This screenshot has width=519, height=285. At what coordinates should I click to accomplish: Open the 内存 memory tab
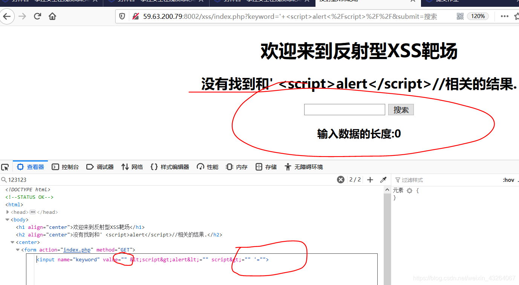pos(237,167)
